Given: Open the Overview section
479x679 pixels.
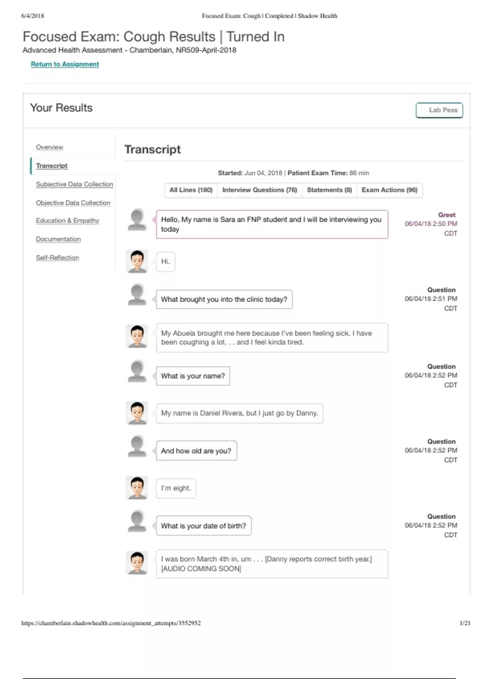Looking at the screenshot, I should (49, 147).
